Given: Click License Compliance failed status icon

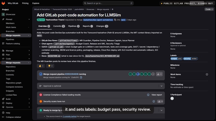Looking at the screenshot, I should point(41,95).
